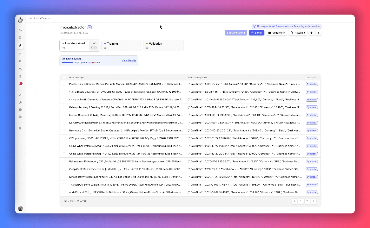
Task: Open the Dine In Denny's Restaurant message row
Action: [x=126, y=177]
